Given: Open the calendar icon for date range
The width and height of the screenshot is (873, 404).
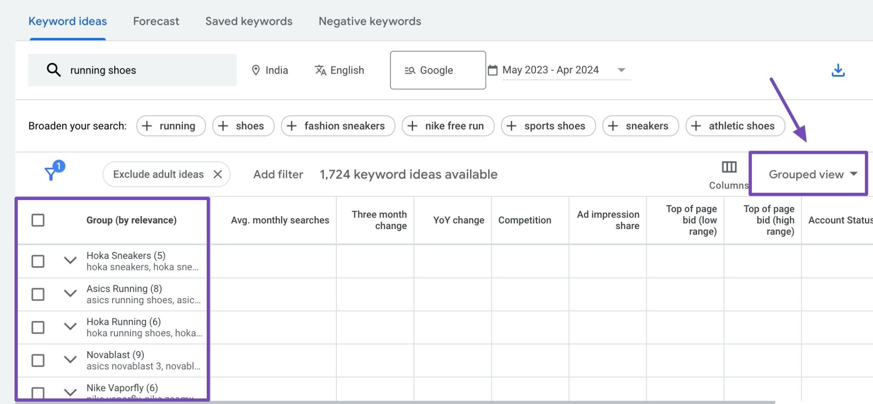Looking at the screenshot, I should (x=492, y=70).
